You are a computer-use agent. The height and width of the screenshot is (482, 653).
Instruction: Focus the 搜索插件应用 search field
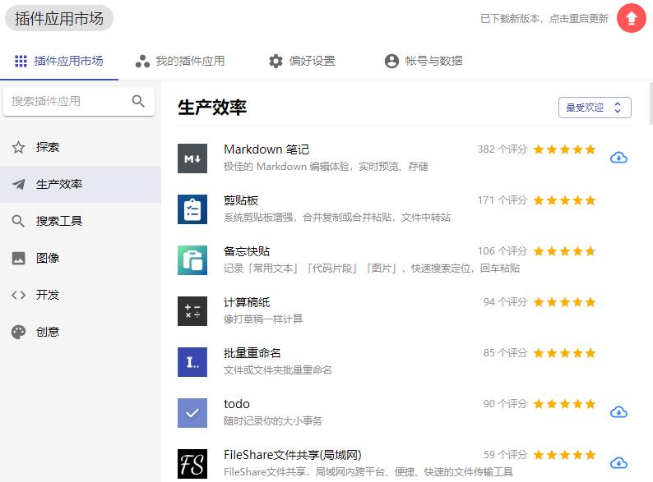(79, 101)
